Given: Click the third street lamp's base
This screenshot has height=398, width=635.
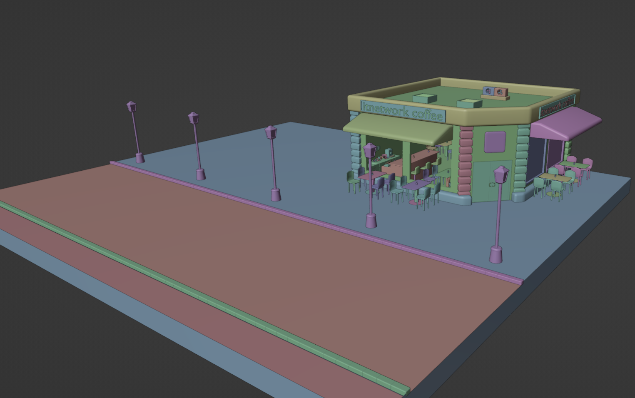Looking at the screenshot, I should coord(276,194).
